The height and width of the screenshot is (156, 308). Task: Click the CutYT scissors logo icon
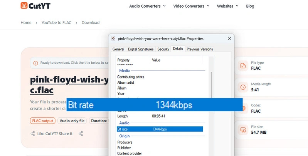pyautogui.click(x=24, y=6)
